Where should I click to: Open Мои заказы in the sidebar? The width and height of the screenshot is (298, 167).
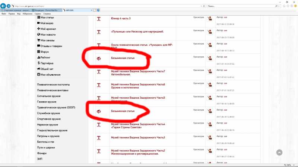coord(46,40)
